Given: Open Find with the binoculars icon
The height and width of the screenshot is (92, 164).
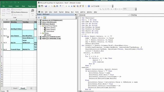Looking at the screenshot, I should pos(57,6).
